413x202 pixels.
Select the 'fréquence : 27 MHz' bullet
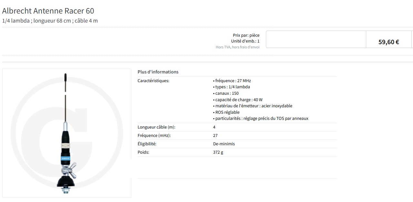tap(232, 81)
